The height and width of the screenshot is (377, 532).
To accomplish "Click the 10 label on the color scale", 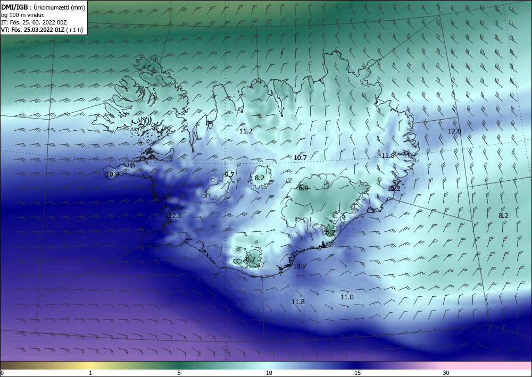I will click(x=269, y=373).
